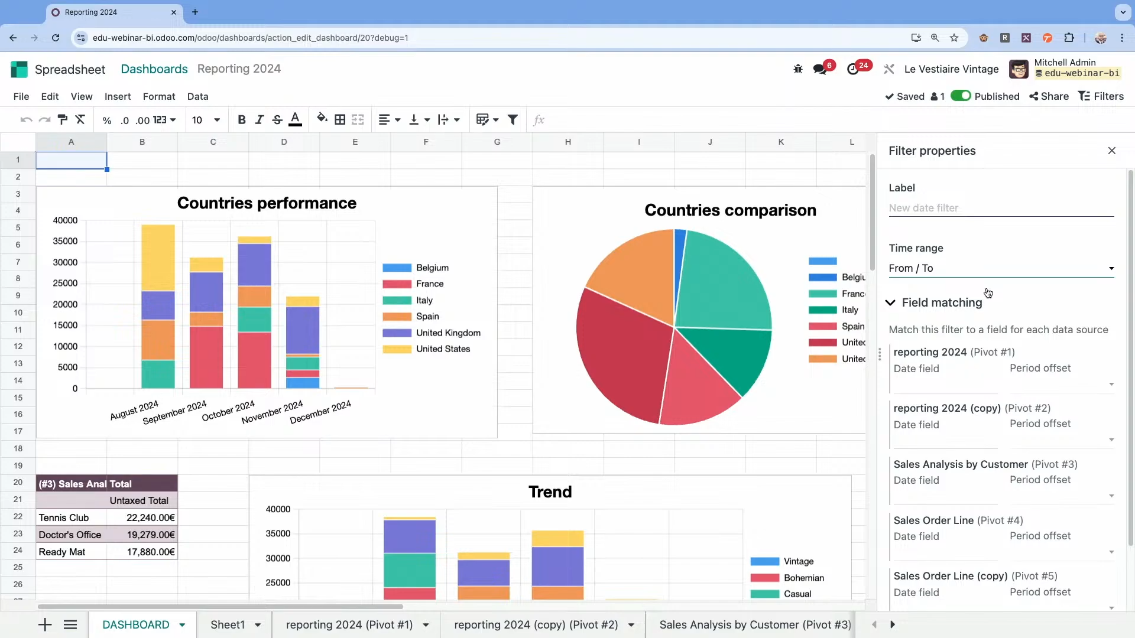The image size is (1135, 638).
Task: Clear formatting with the clear format icon
Action: point(81,119)
